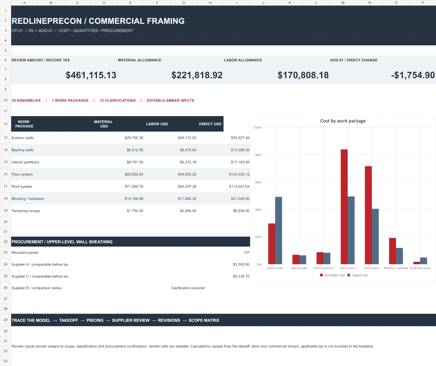Viewport: 436px width, 366px height.
Task: Click the 'ADD-01 / DIRECT CHANGE' heading label
Action: point(354,60)
